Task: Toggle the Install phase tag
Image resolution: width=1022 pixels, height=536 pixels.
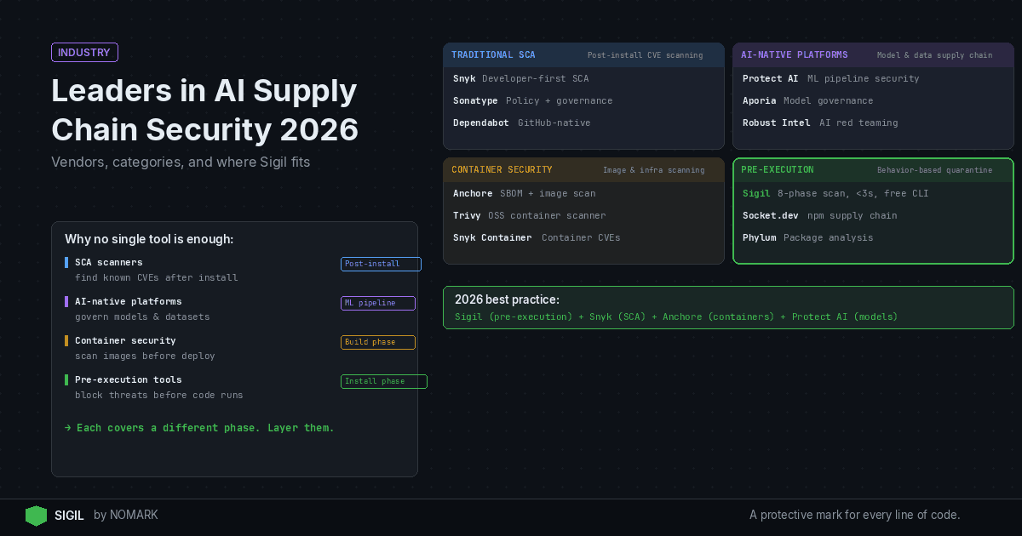Action: [x=384, y=381]
